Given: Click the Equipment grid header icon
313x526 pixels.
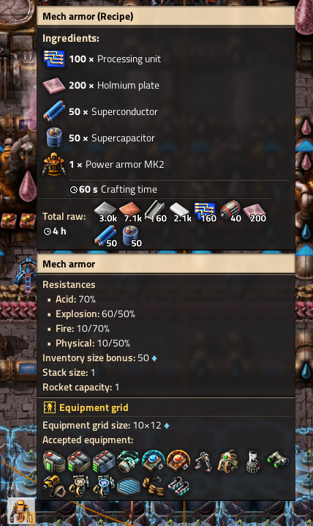Looking at the screenshot, I should point(50,407).
